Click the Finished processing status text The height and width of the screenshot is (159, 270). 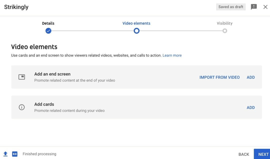(39, 154)
